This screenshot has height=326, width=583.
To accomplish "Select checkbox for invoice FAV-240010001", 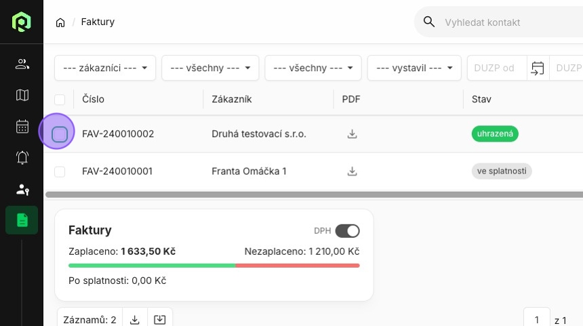I will 60,171.
